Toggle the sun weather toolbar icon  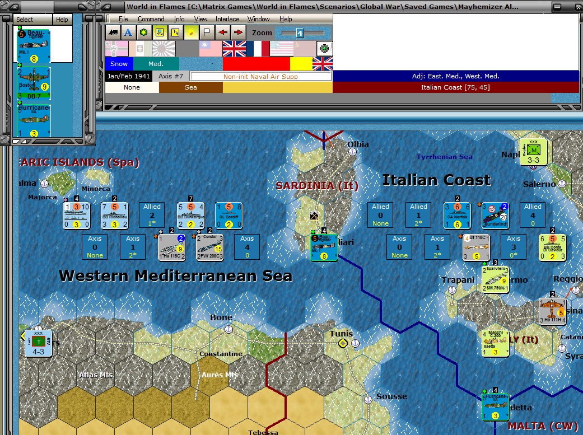pos(191,32)
